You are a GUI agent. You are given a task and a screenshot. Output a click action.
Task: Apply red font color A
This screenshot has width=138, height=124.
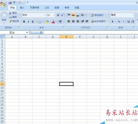tap(53, 22)
